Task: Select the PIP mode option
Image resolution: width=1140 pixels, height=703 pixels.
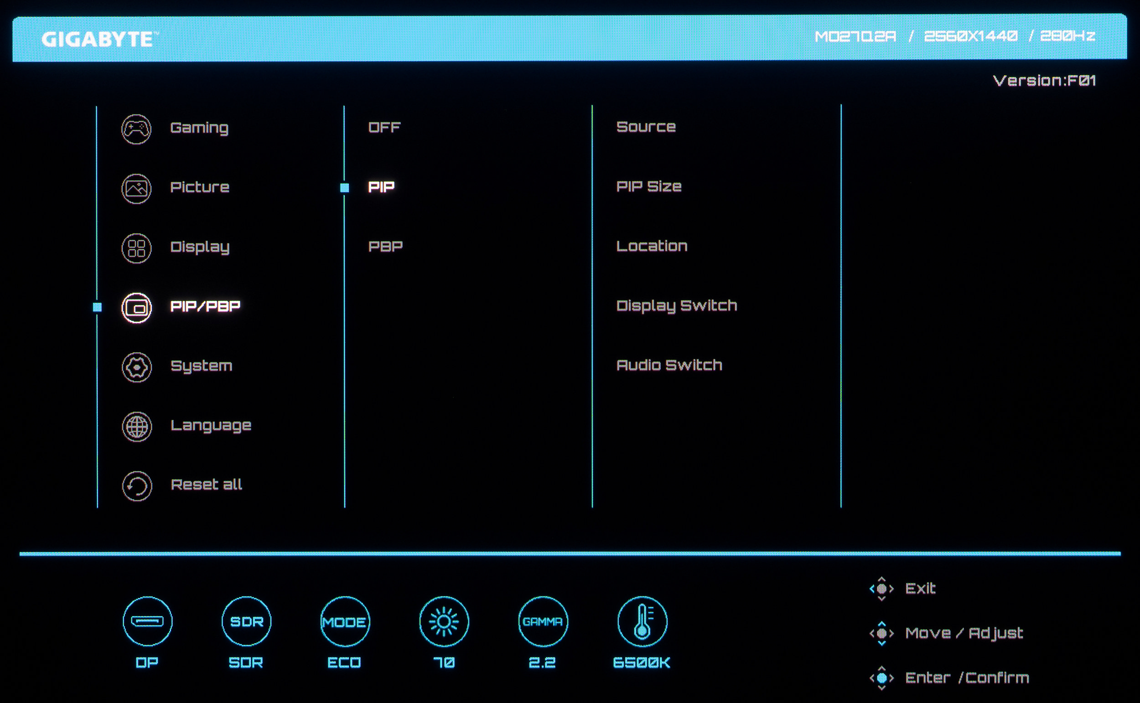Action: click(x=381, y=187)
